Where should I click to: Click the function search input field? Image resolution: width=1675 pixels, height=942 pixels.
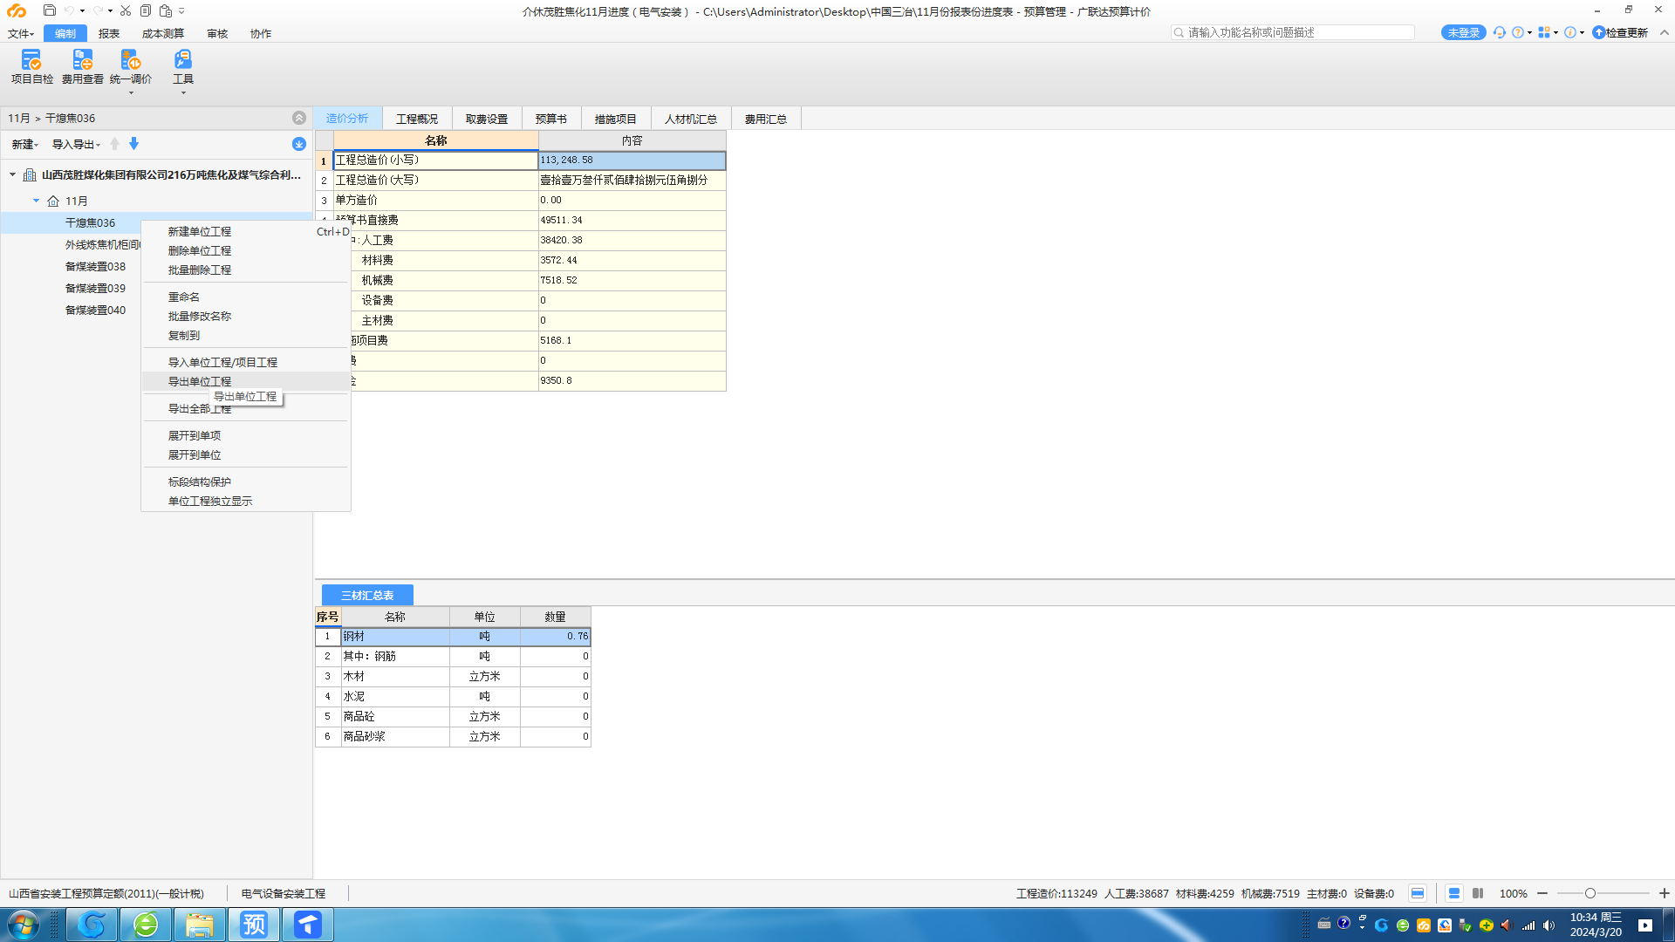coord(1293,32)
